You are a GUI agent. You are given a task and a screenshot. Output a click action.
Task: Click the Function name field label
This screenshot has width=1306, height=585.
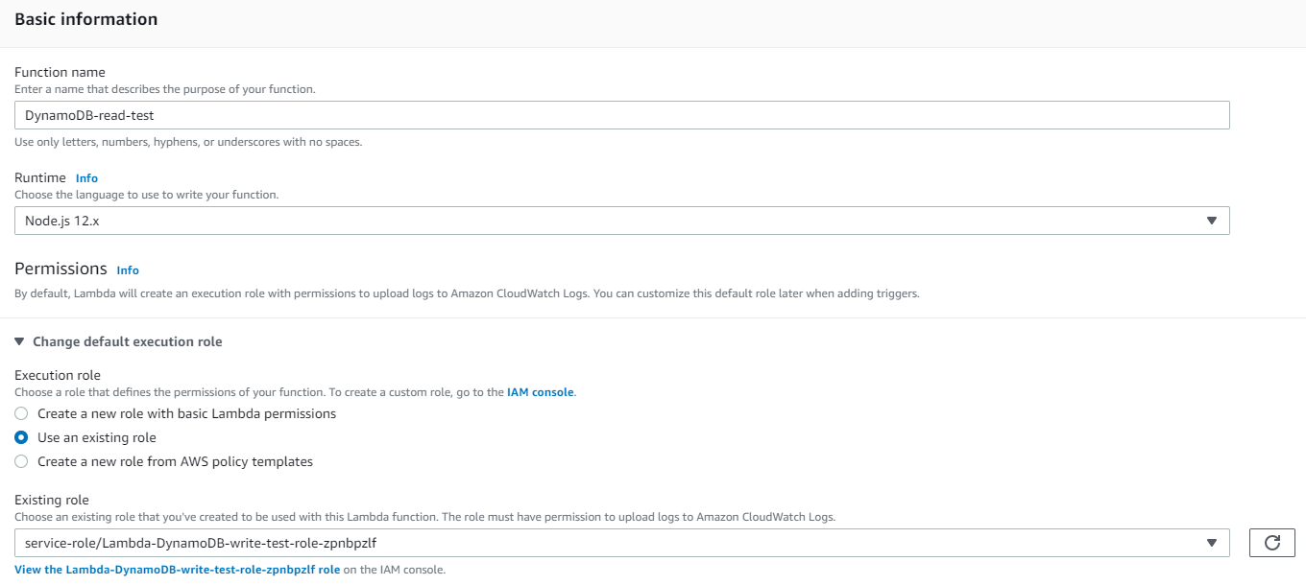pyautogui.click(x=60, y=72)
